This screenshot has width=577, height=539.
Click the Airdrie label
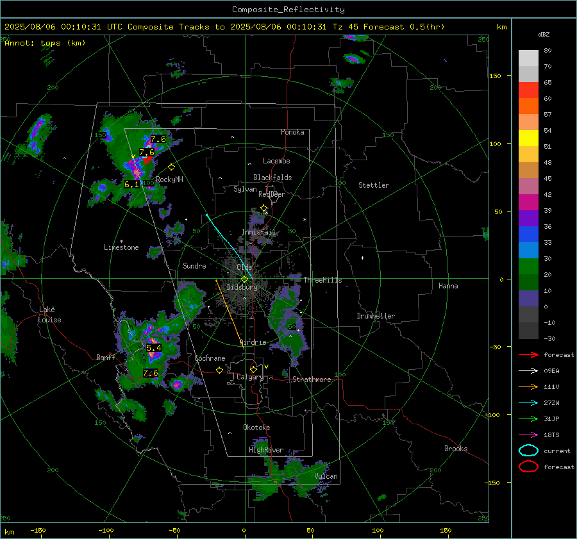pos(253,342)
